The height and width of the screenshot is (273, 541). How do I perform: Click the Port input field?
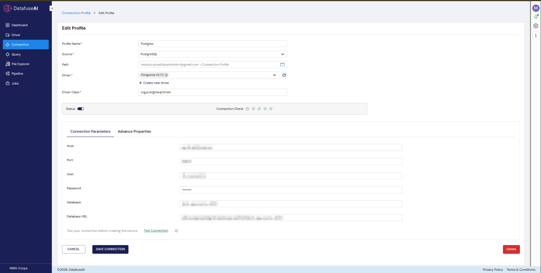click(291, 161)
